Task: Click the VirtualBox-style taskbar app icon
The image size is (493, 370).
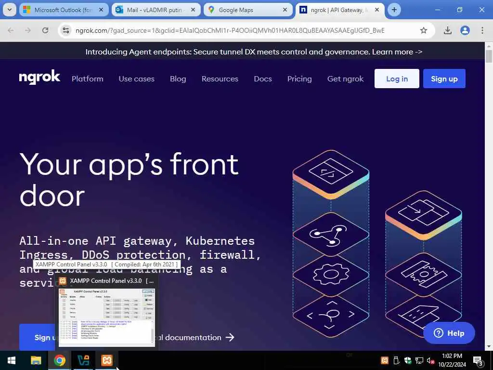Action: pyautogui.click(x=83, y=360)
